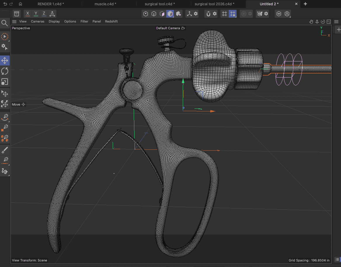Click the Undo arrow icon
The height and width of the screenshot is (267, 341).
click(x=5, y=4)
